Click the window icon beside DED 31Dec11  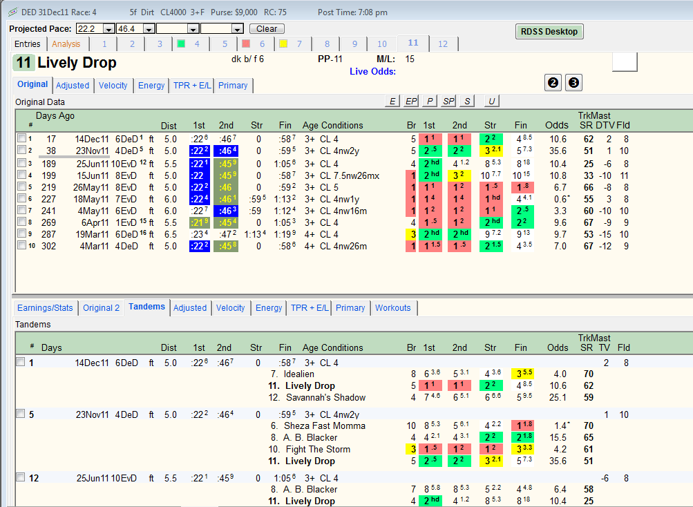(13, 12)
